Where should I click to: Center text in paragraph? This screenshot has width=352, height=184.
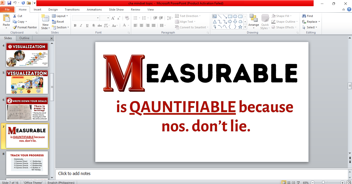[x=141, y=25]
